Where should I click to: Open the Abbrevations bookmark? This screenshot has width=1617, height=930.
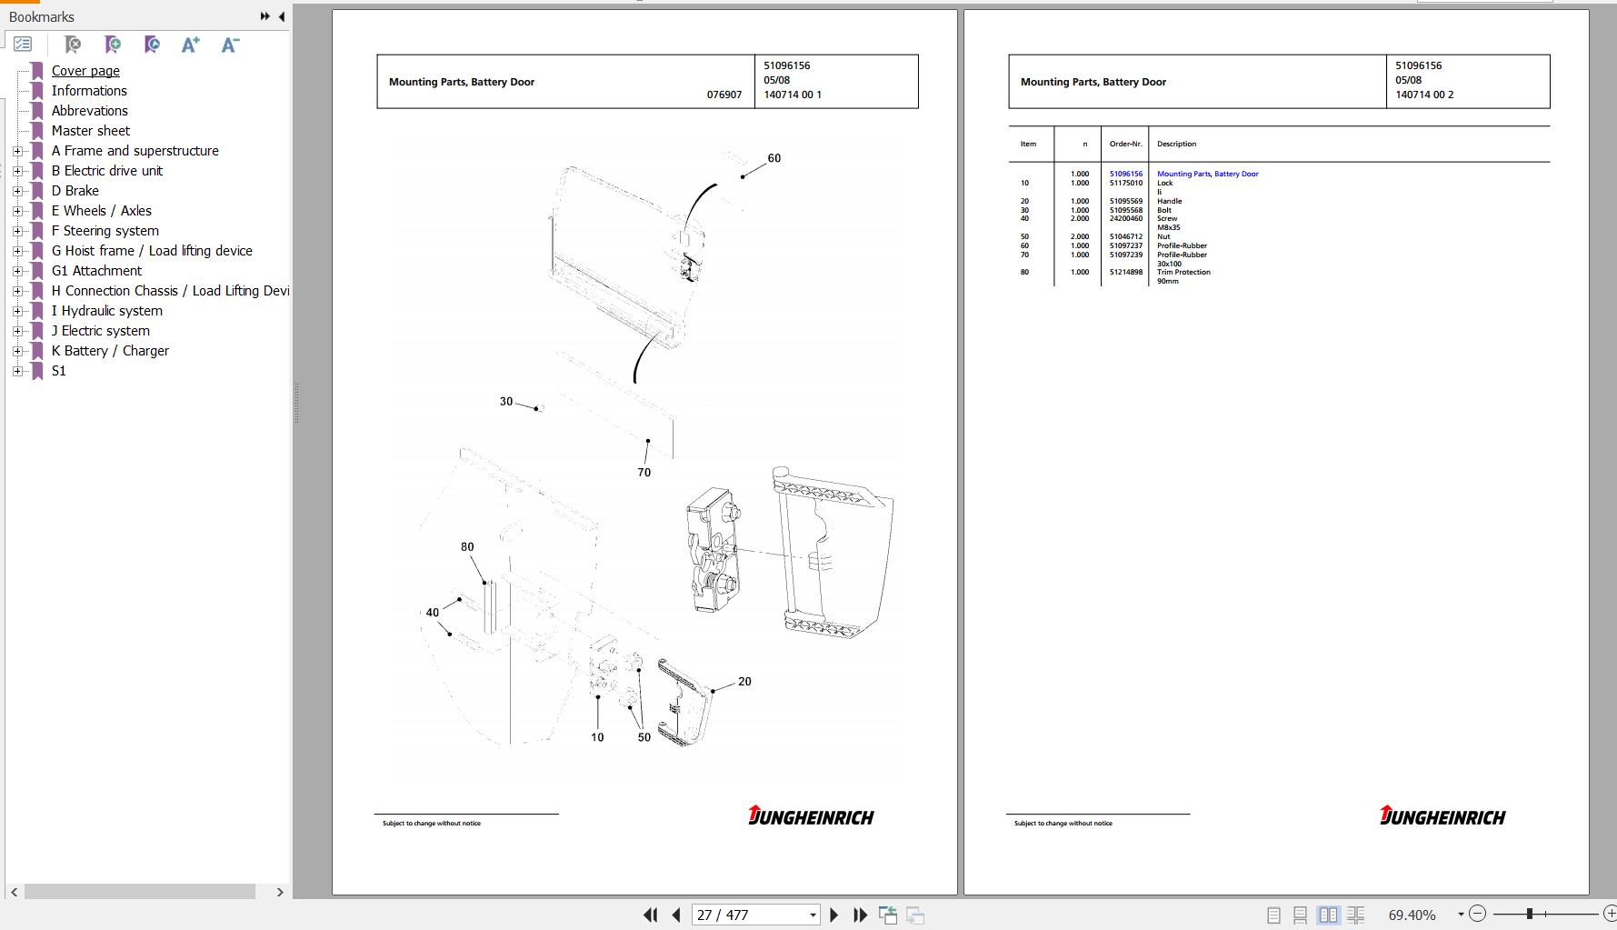tap(89, 111)
